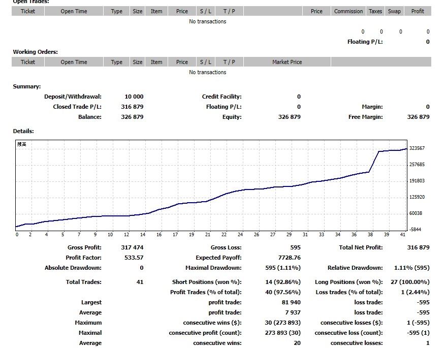447x348 pixels.
Task: Select the Total Net Profit value
Action: (418, 247)
